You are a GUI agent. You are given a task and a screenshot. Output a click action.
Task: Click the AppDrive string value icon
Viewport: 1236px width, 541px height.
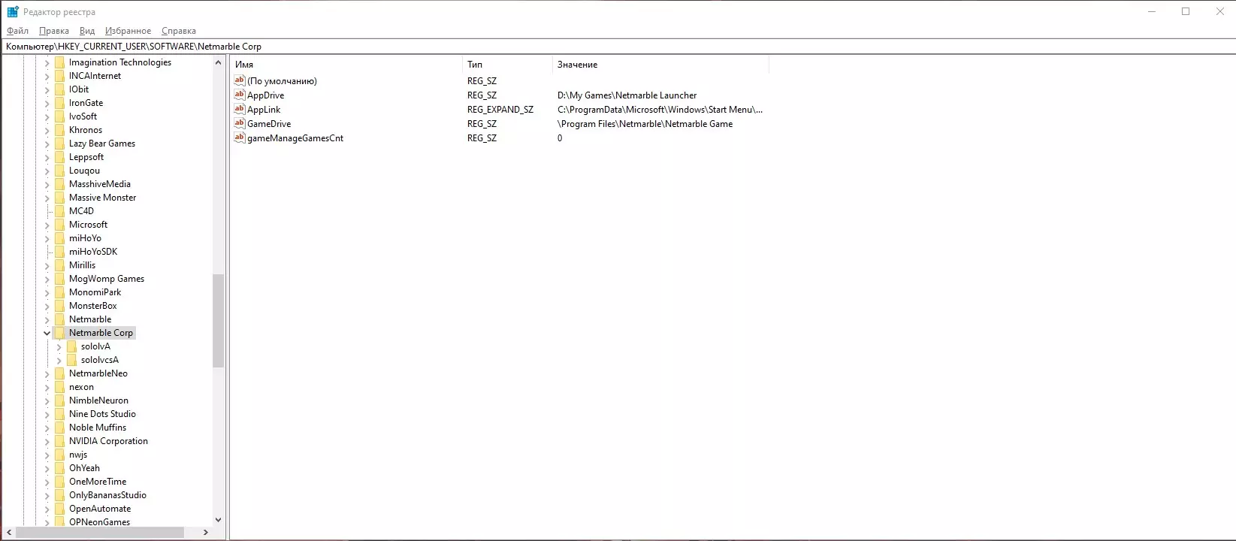[240, 95]
